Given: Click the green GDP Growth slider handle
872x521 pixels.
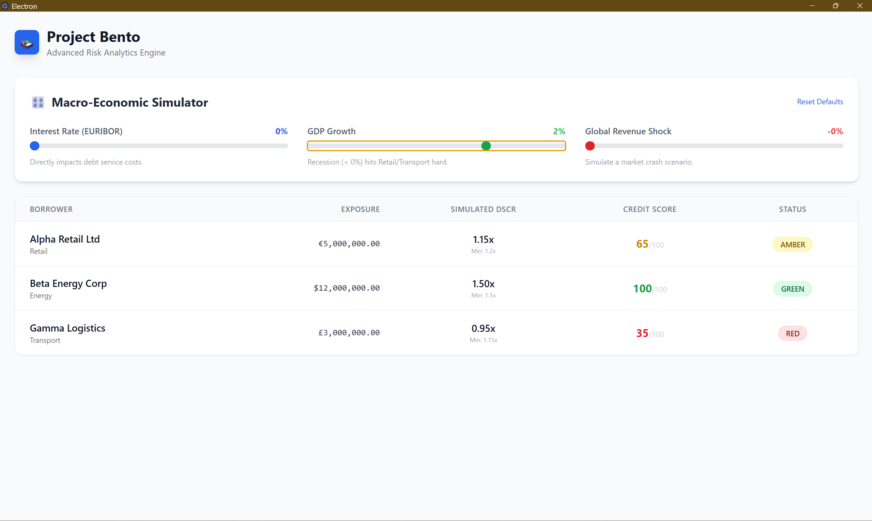Looking at the screenshot, I should [x=486, y=146].
